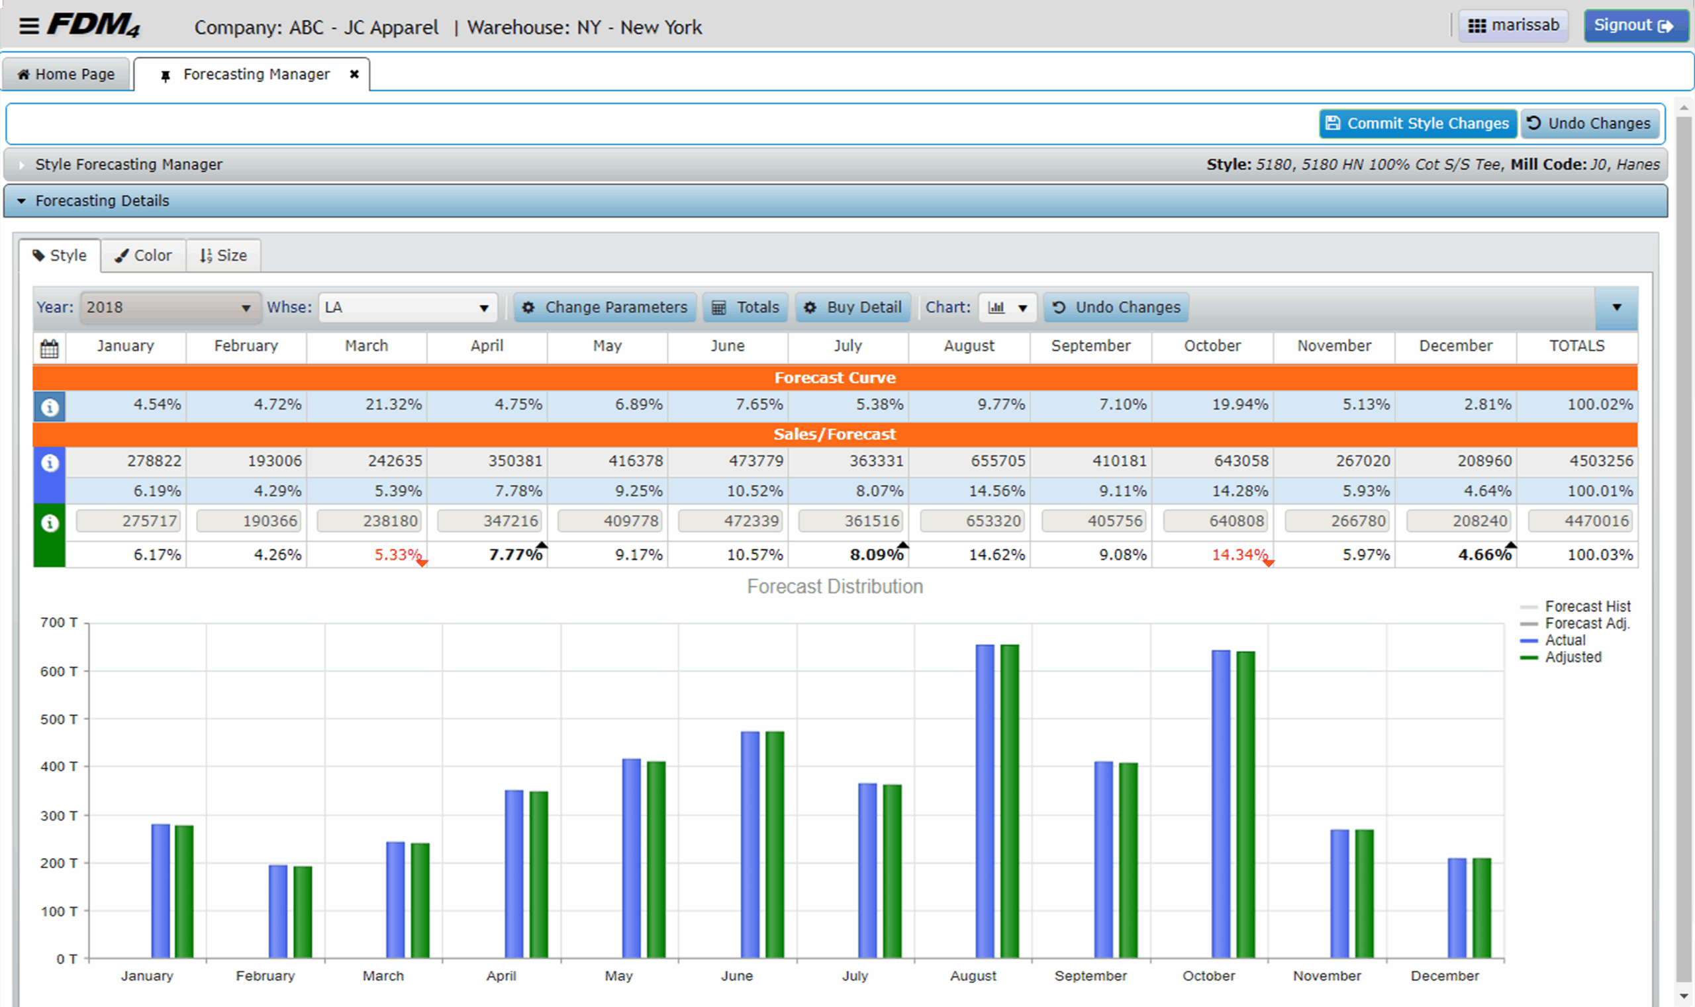Click the green Forecast info icon
Image resolution: width=1695 pixels, height=1007 pixels.
(x=49, y=523)
